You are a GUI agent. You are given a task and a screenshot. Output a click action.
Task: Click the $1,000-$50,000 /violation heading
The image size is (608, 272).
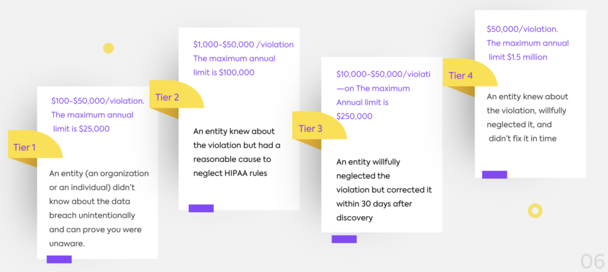coord(243,44)
